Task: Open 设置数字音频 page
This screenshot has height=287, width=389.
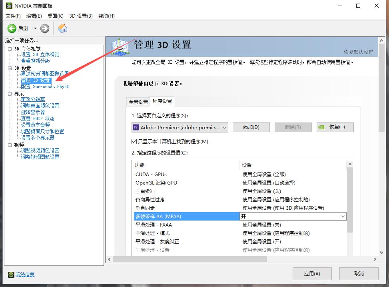Action: pyautogui.click(x=35, y=125)
